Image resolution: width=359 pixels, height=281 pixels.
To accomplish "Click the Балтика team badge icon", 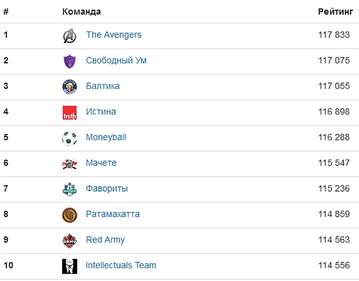I will (x=69, y=87).
